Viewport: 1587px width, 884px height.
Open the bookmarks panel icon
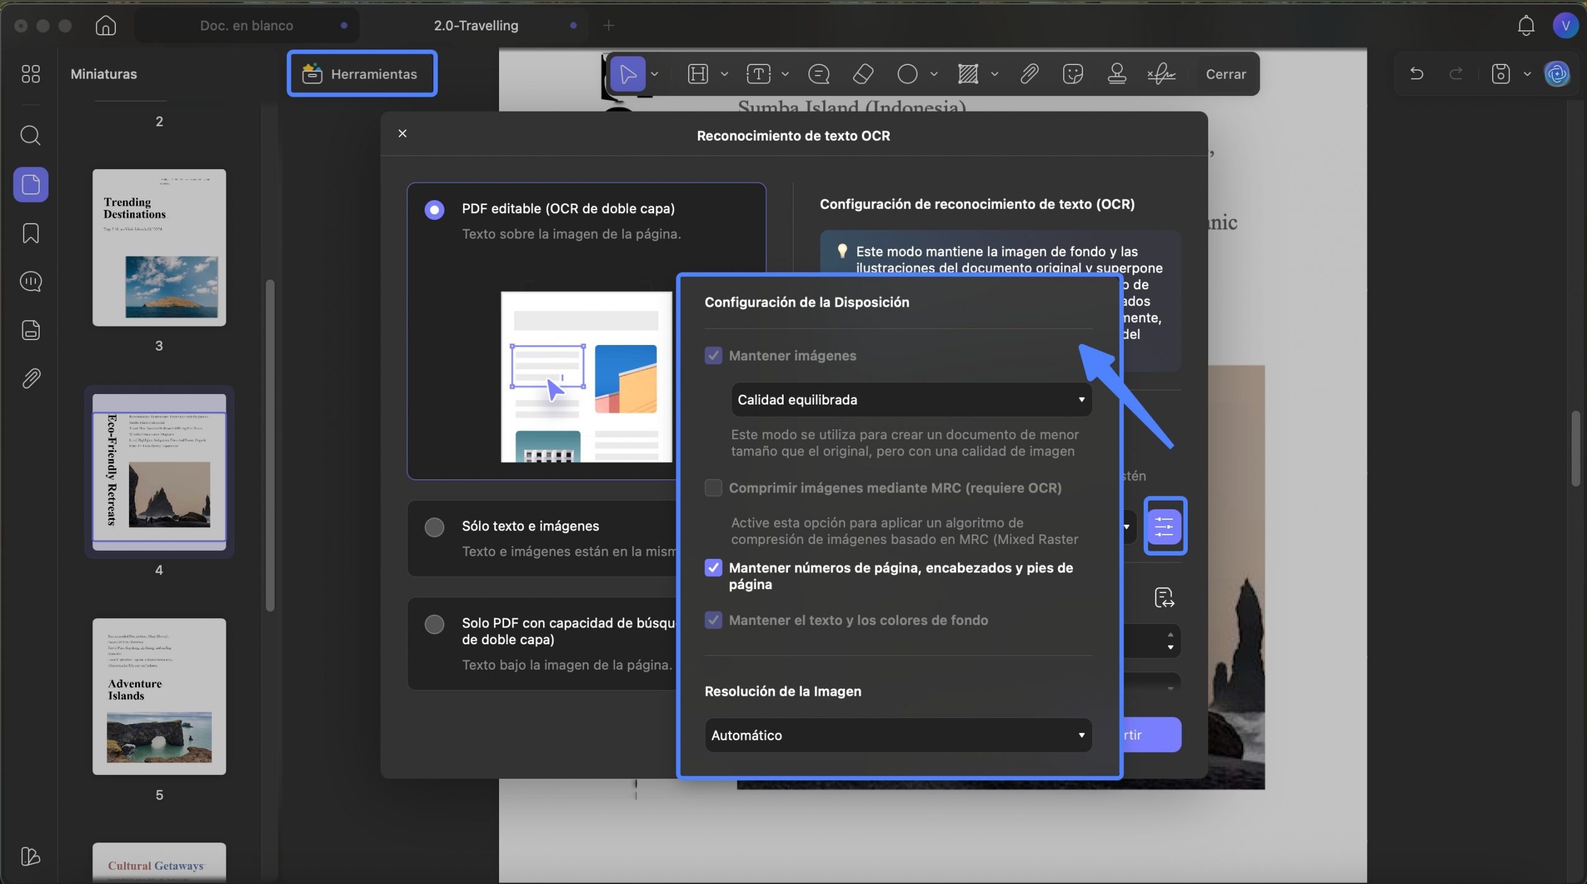[30, 233]
